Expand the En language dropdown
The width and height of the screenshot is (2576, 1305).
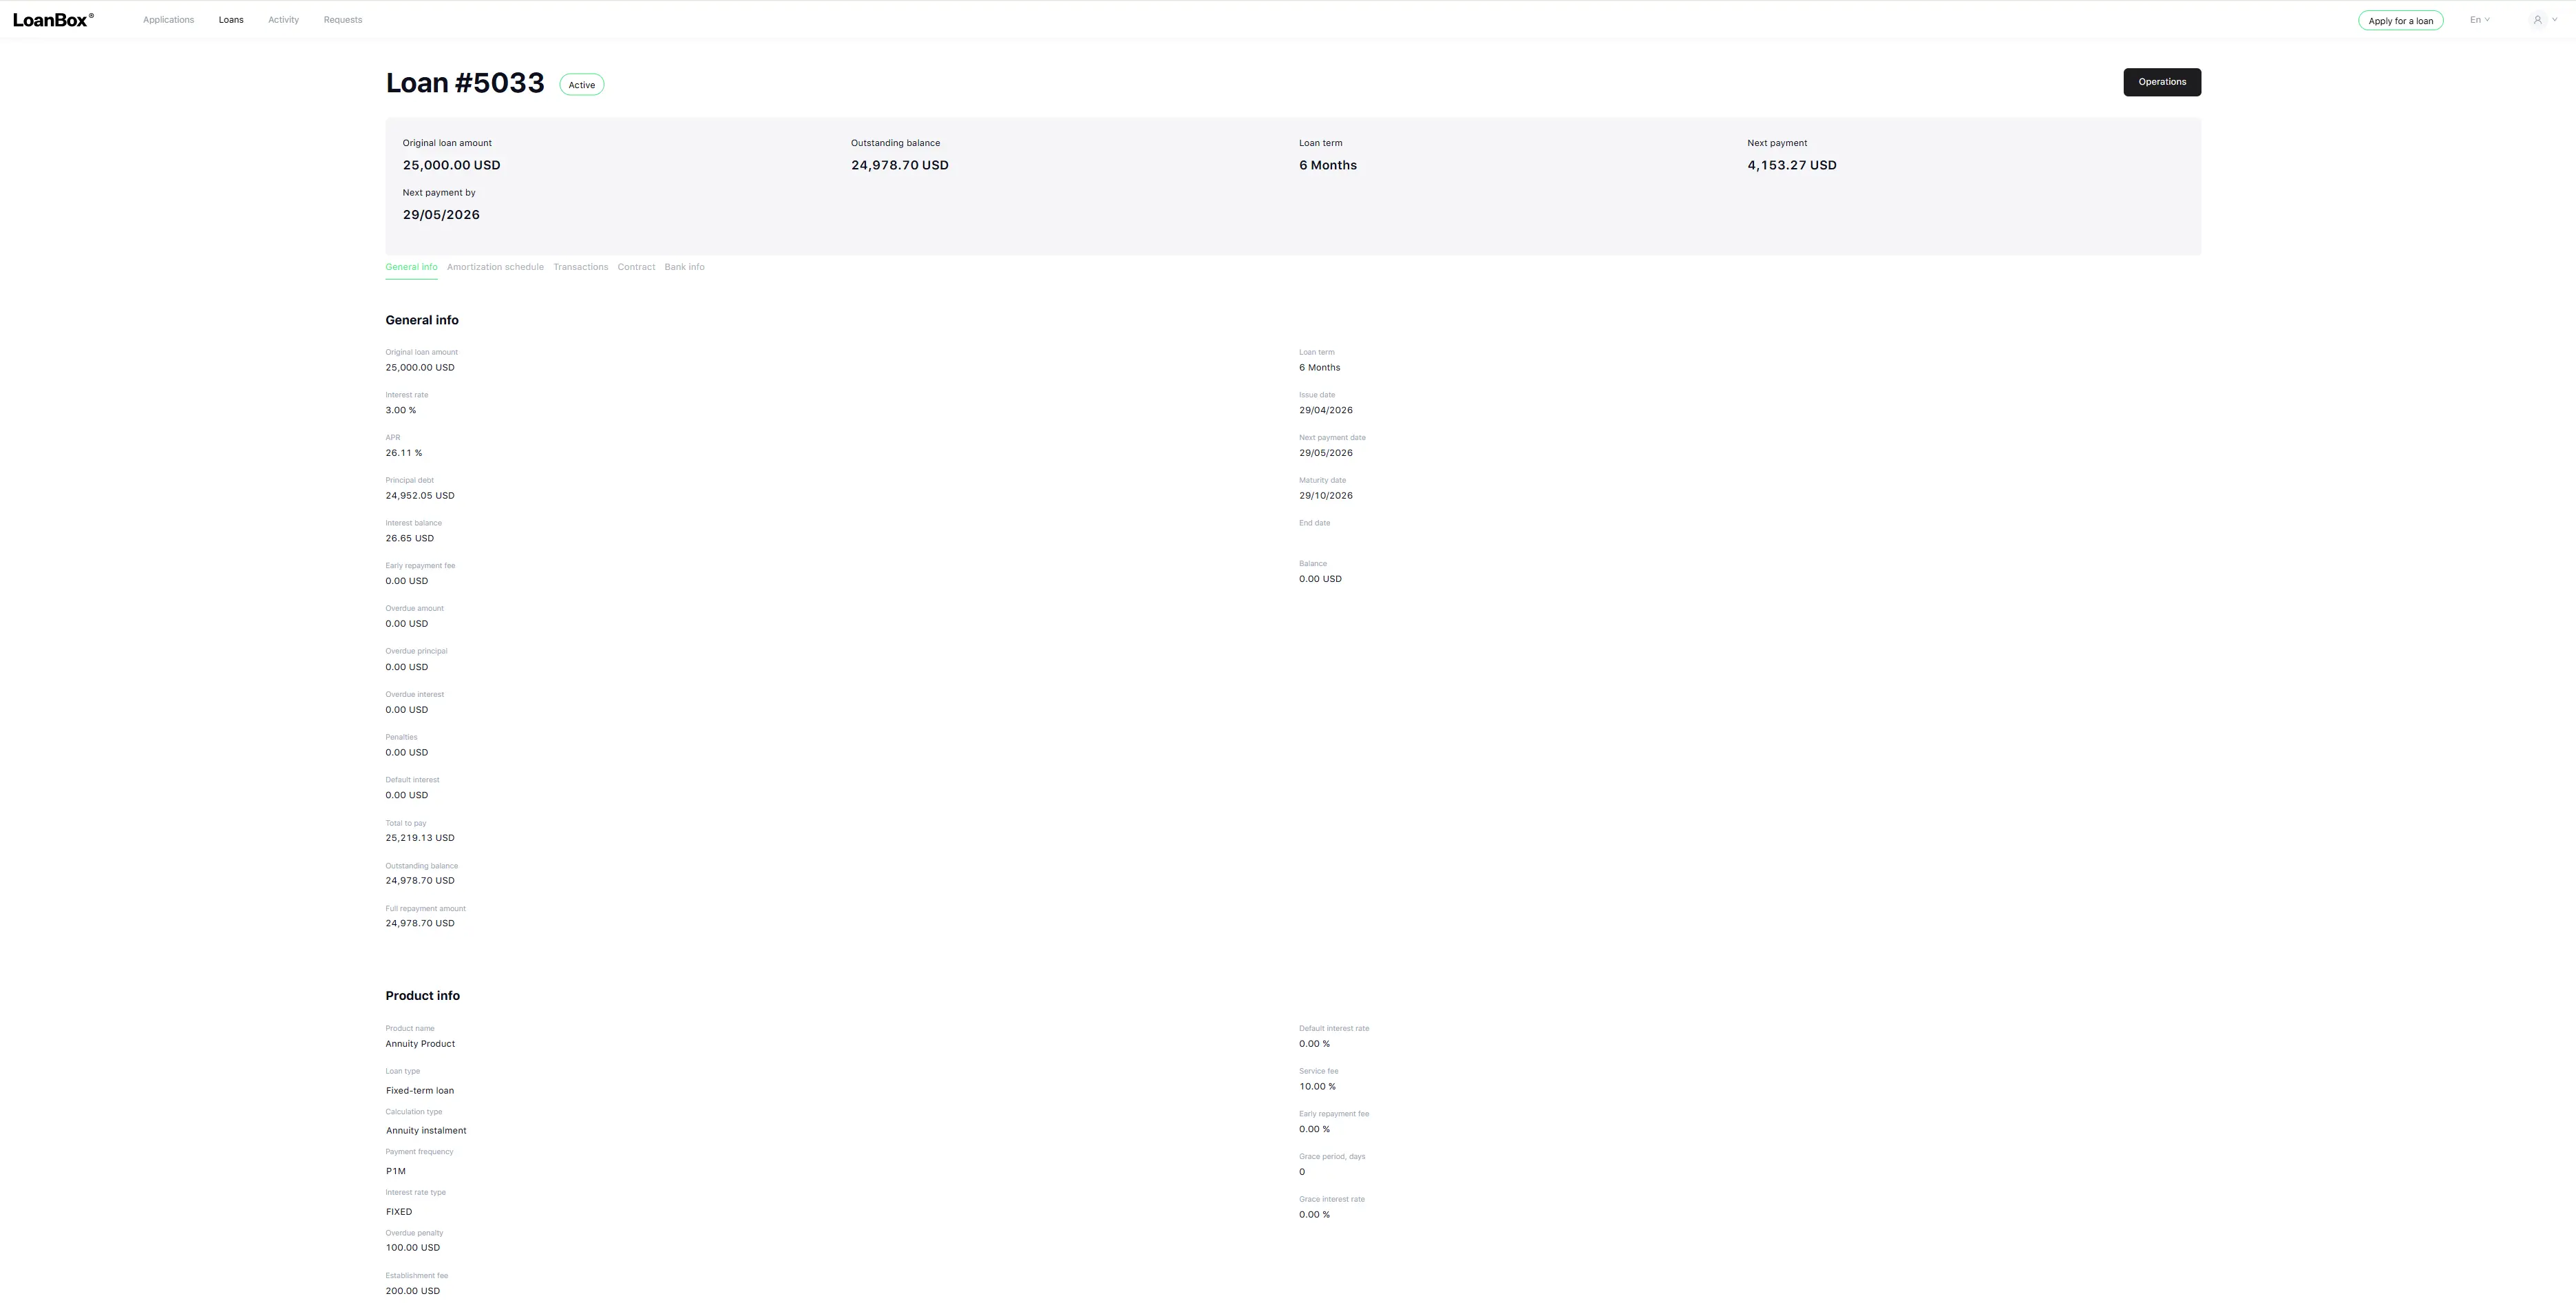[2479, 20]
